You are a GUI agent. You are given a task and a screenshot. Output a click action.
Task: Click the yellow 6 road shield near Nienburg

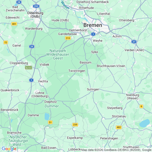[x=141, y=106]
